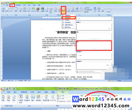Open References (引用) tab in lower window
This screenshot has height=110, width=132.
point(32,92)
